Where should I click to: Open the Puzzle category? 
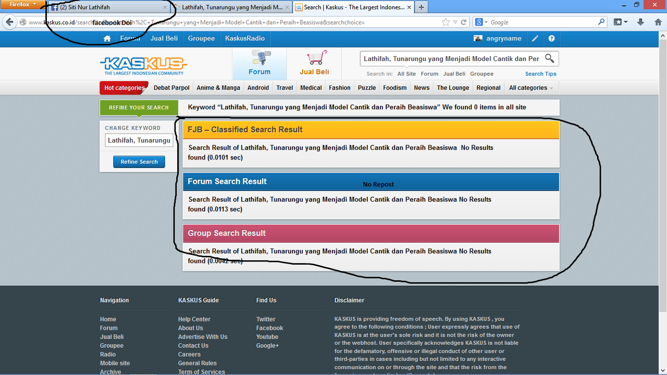pos(367,88)
